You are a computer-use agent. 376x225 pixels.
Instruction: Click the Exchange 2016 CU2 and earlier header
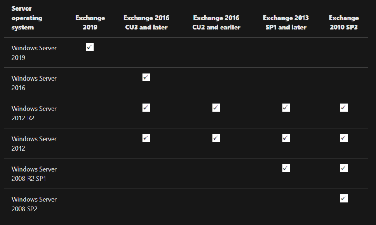tap(216, 23)
